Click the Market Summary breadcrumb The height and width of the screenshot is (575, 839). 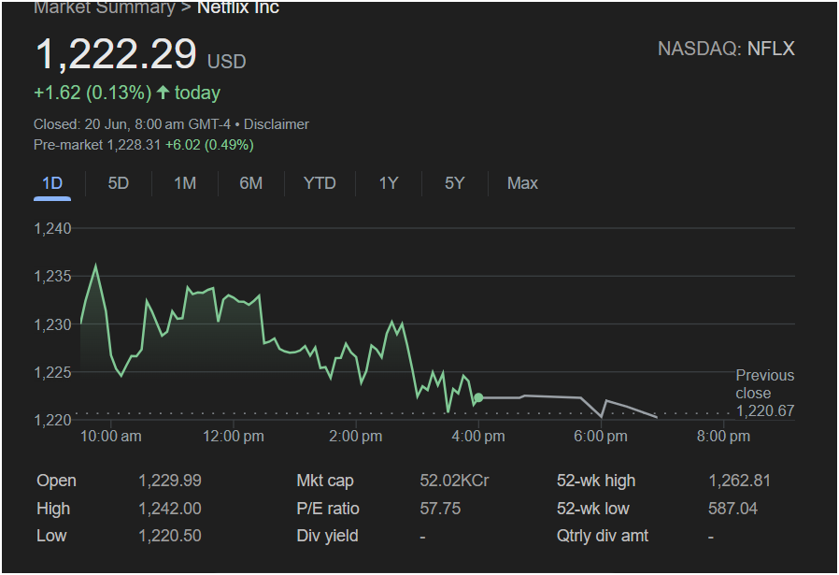(104, 8)
